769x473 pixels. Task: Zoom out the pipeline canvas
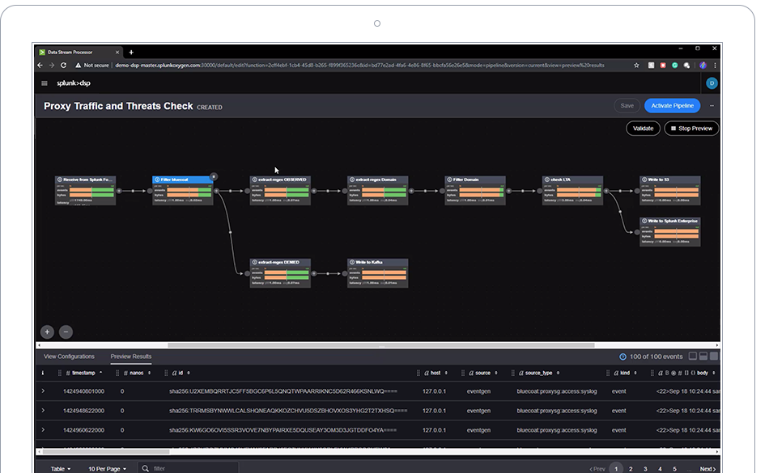coord(66,332)
